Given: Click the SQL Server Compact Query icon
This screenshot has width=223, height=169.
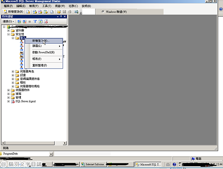Looking at the screenshot, I should 52,12.
